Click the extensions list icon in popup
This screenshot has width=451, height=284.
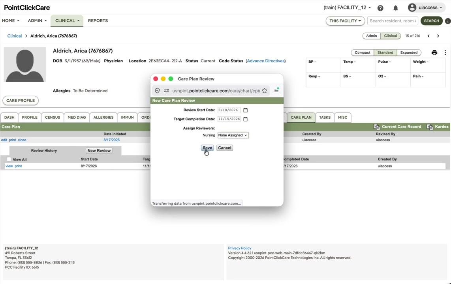coord(276,90)
